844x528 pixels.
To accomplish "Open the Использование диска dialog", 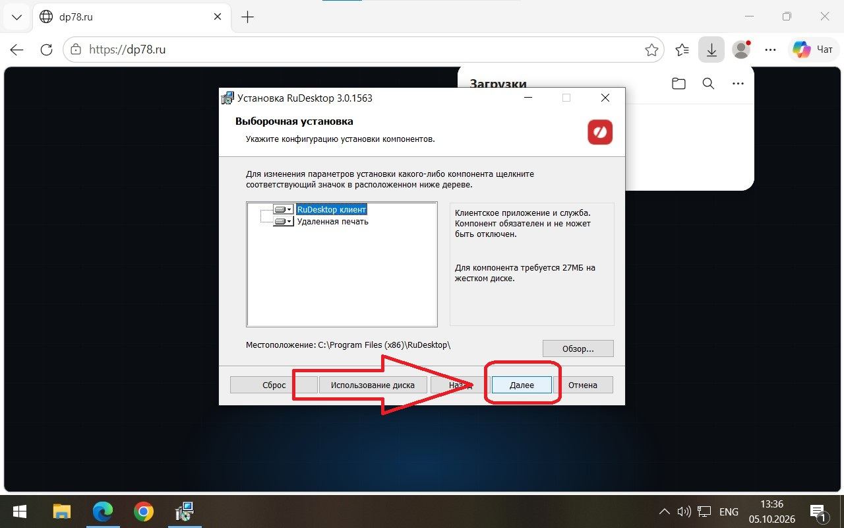I will click(373, 385).
